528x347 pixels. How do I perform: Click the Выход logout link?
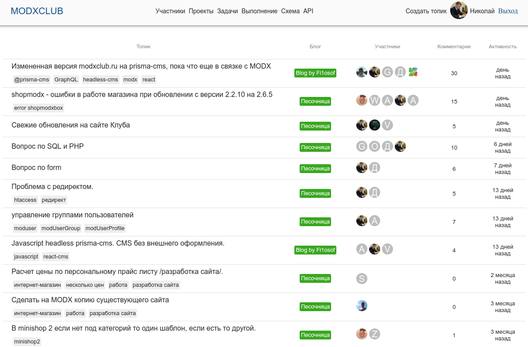(x=508, y=11)
